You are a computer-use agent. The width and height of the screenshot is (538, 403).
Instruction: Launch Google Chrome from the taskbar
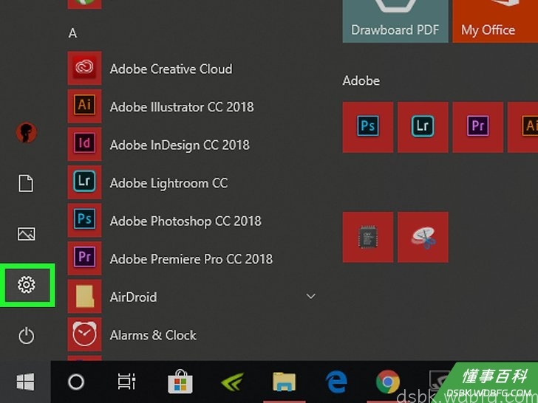pos(388,382)
